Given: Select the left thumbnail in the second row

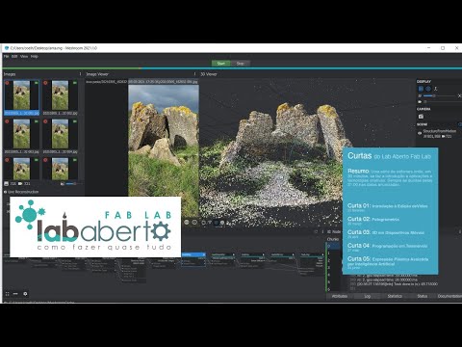Looking at the screenshot, I should [21, 136].
